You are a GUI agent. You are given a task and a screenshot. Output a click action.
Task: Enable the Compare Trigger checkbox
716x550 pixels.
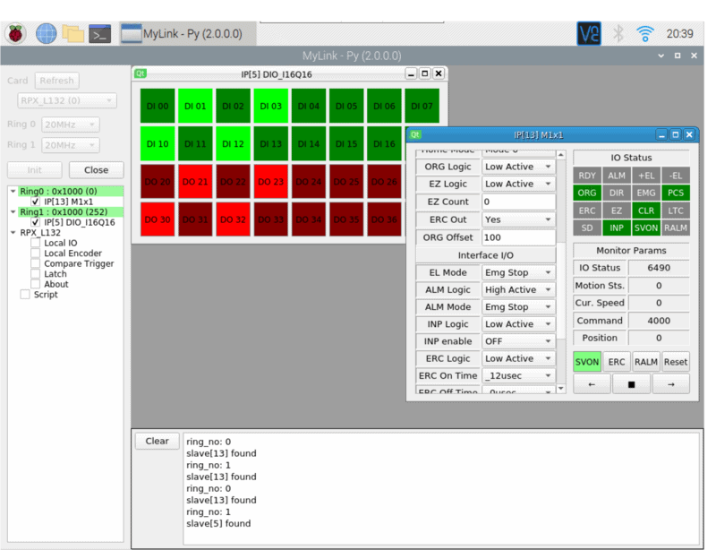click(x=35, y=263)
